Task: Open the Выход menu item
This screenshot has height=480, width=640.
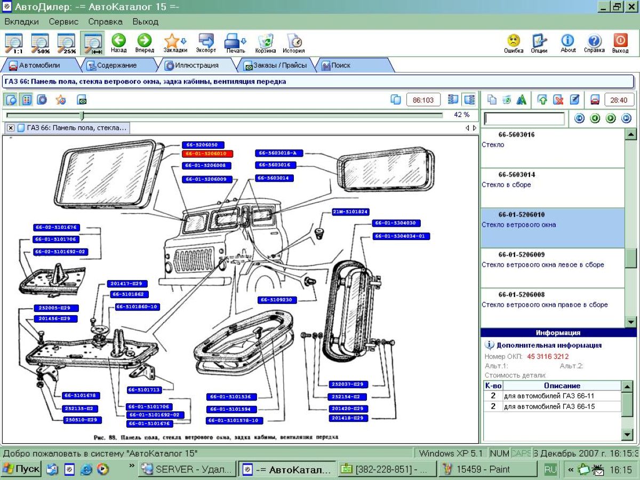Action: 146,22
